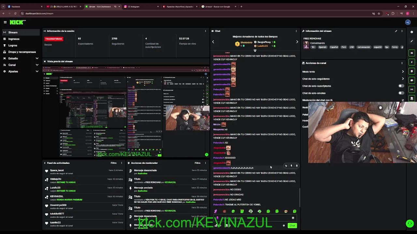Click the Conversando category thumbnail
417x234 pixels.
click(306, 45)
